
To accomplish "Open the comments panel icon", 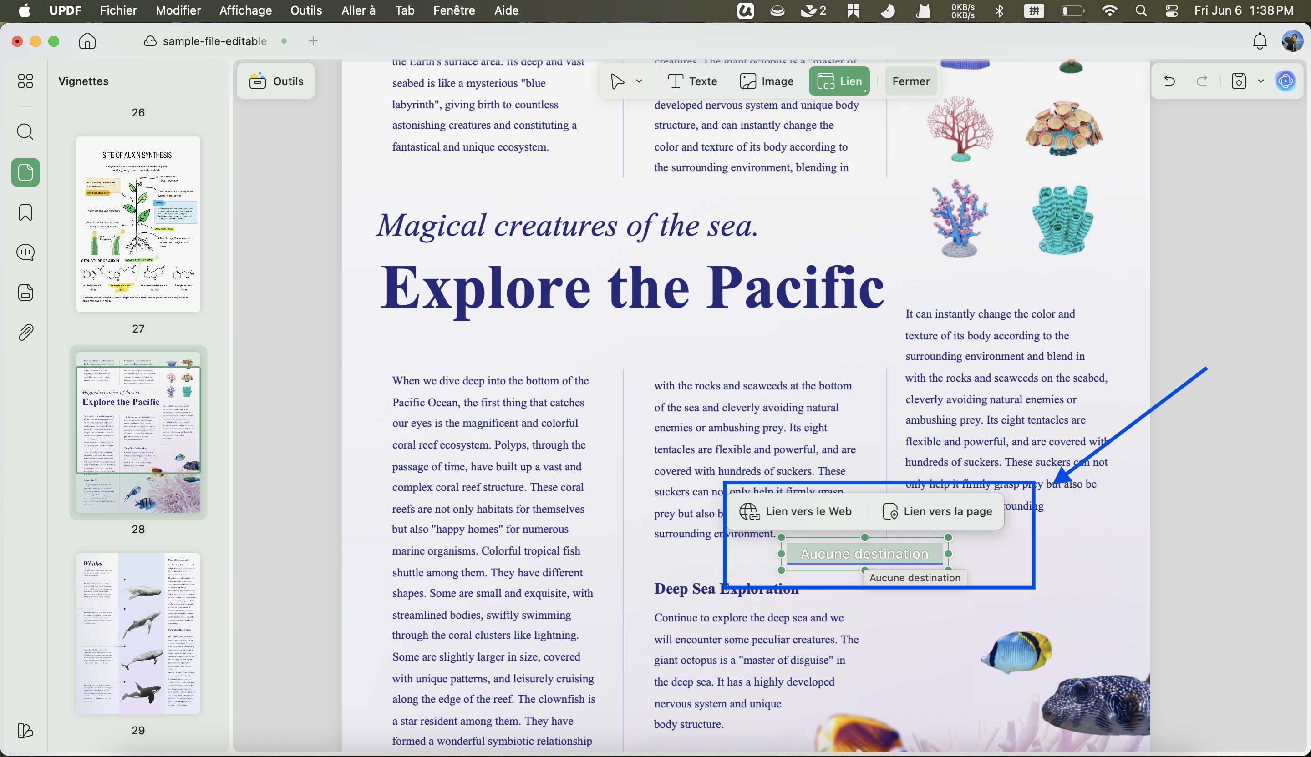I will click(25, 252).
